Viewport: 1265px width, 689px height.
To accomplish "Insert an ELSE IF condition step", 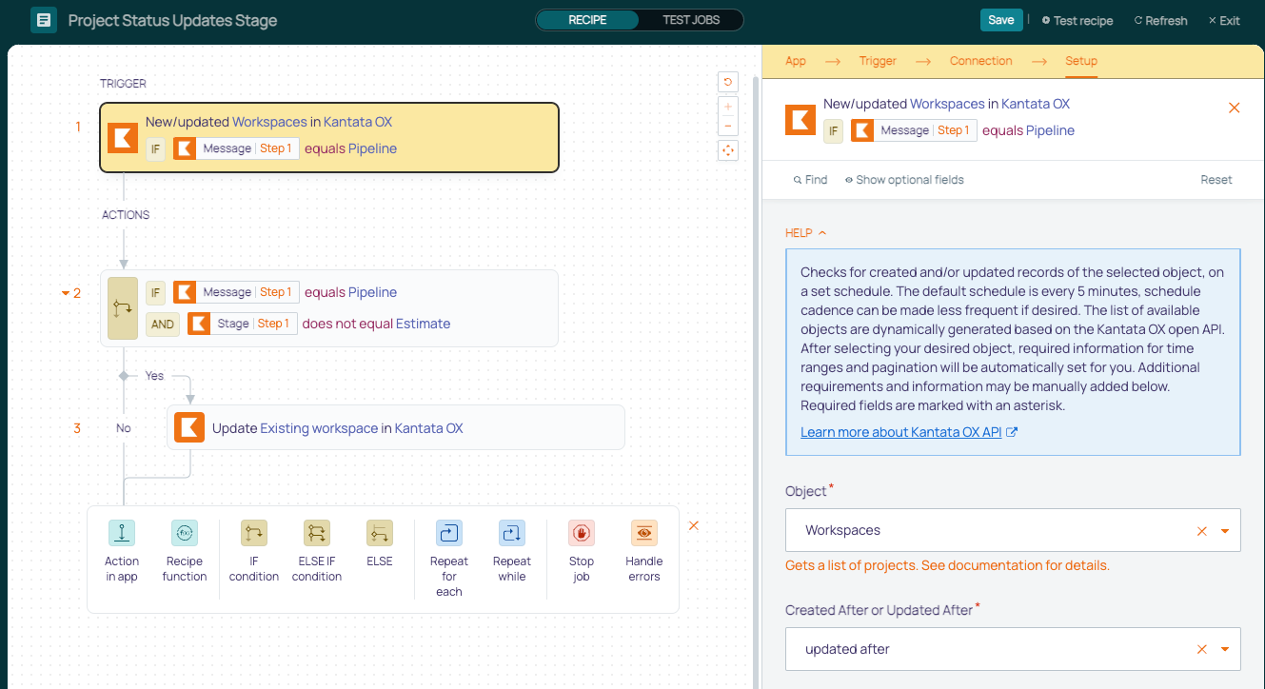I will click(x=317, y=551).
